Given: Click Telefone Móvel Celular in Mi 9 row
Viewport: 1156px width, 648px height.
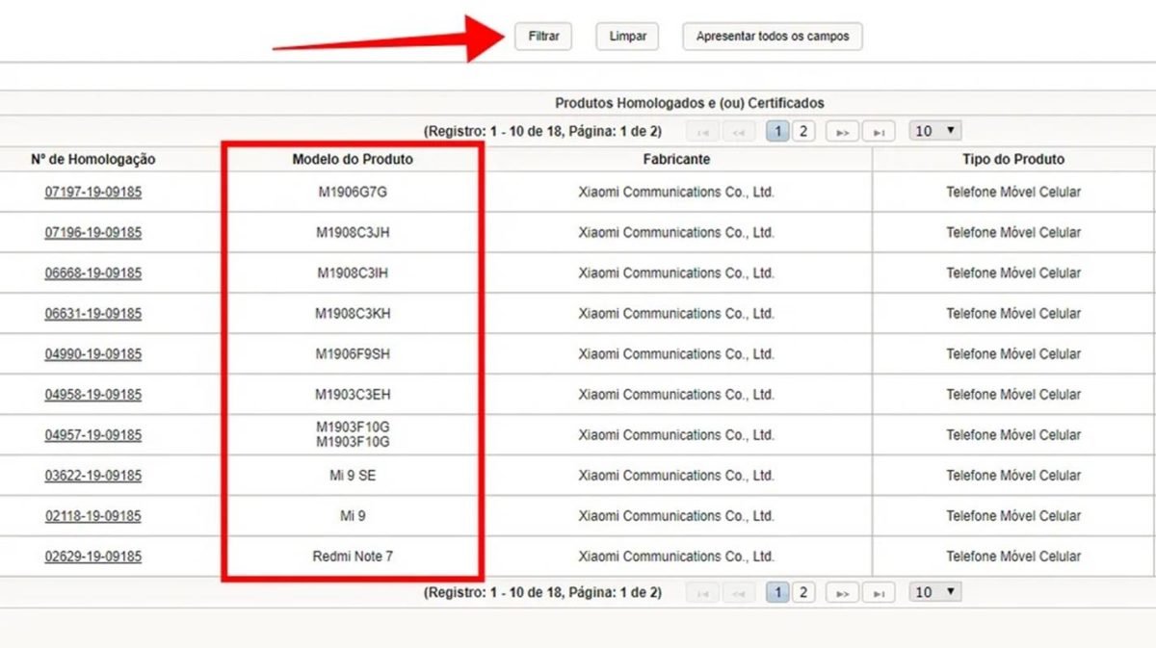Looking at the screenshot, I should [x=1013, y=515].
